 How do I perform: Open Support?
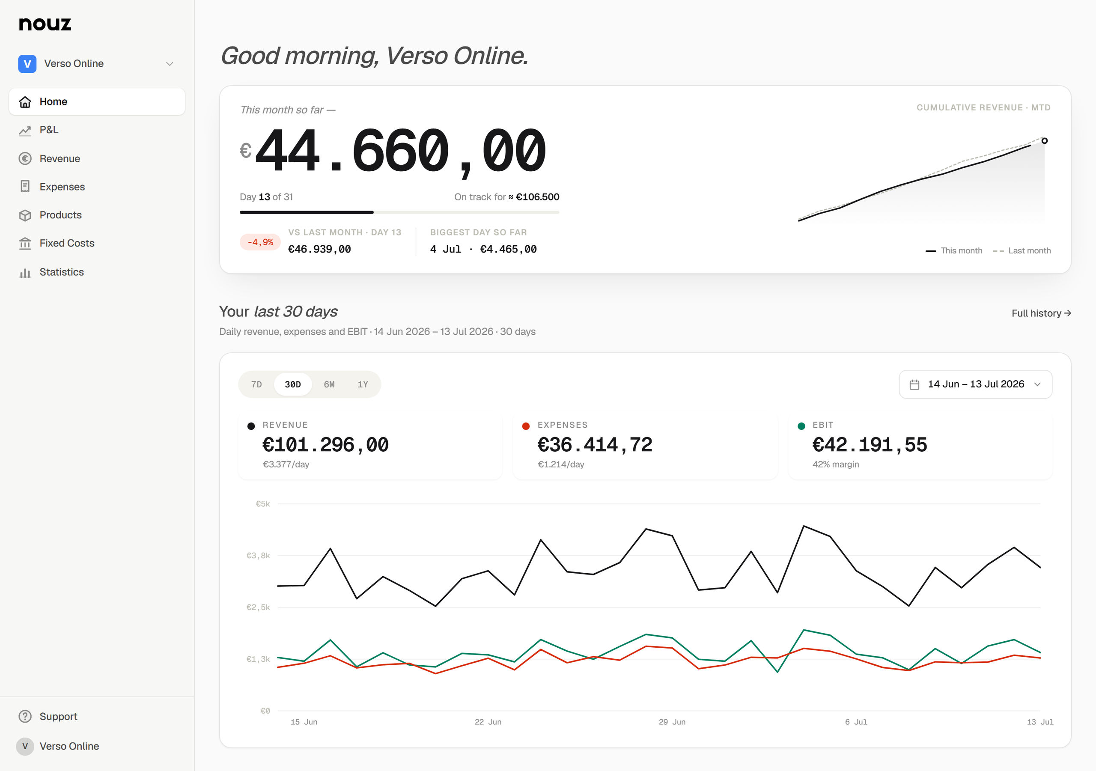pos(97,716)
